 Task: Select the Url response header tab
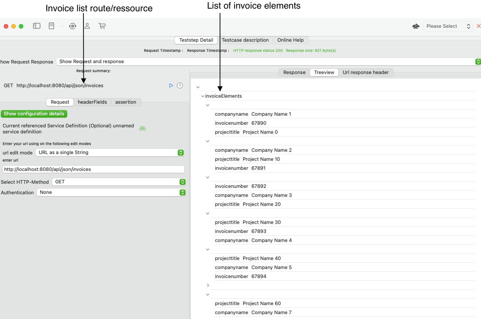pos(366,72)
